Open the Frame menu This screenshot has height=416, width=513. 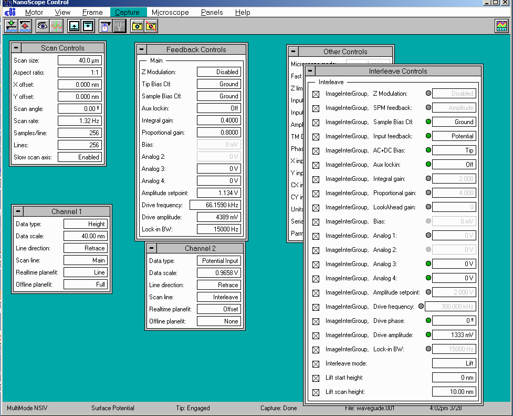point(92,12)
